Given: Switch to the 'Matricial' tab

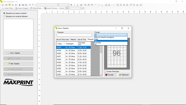Looking at the screenshot, I should [73, 39].
